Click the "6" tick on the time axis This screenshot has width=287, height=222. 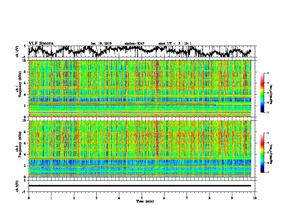(165, 198)
